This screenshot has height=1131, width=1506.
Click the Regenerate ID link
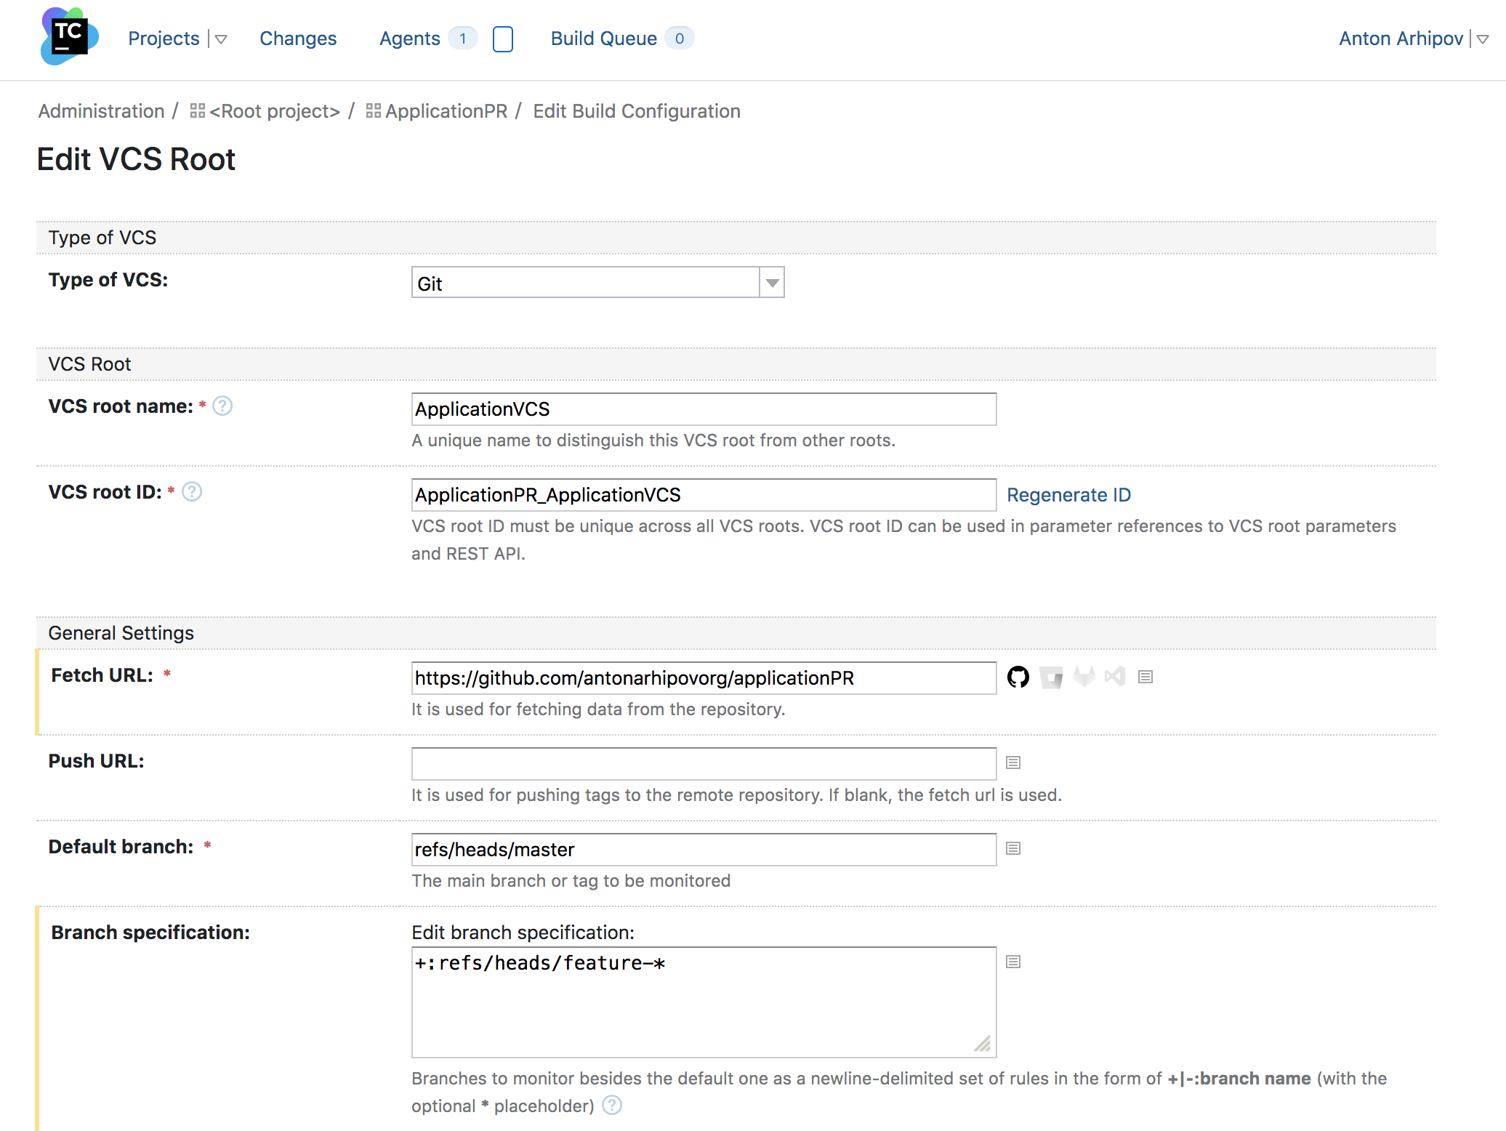tap(1066, 494)
